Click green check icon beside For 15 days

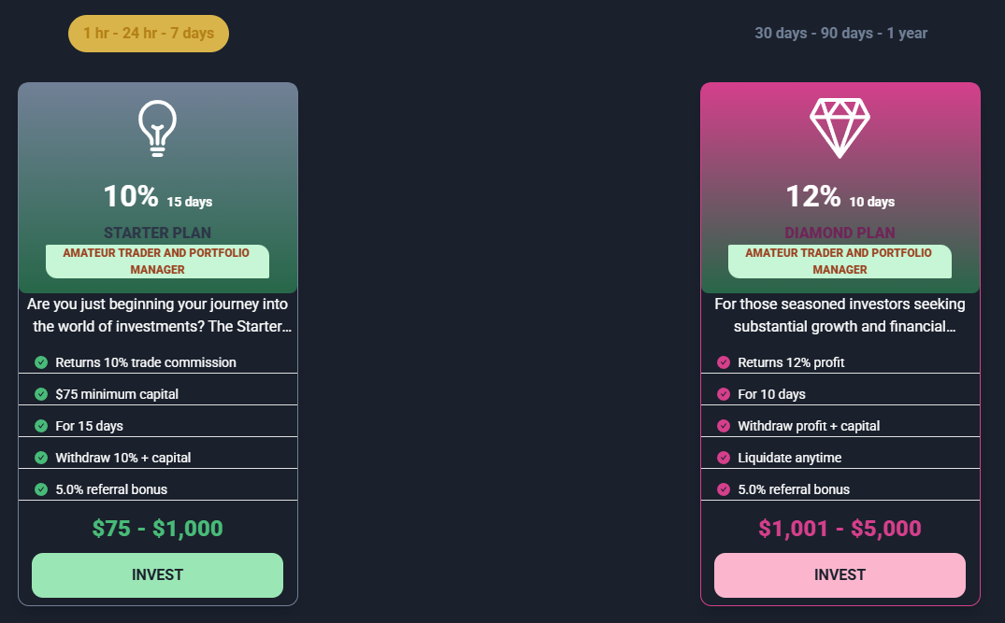click(41, 426)
